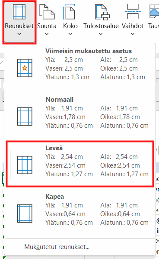Viewport: 159px width, 259px height.
Task: Open the Suunta orientation icon
Action: click(x=47, y=12)
